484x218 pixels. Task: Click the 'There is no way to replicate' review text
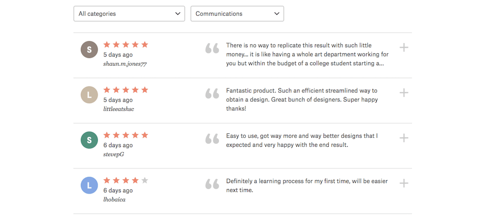307,54
